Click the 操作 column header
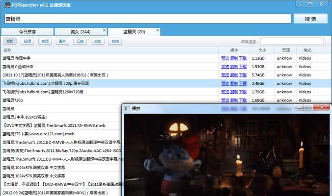Image resolution: width=332 pixels, height=196 pixels. coord(234,50)
